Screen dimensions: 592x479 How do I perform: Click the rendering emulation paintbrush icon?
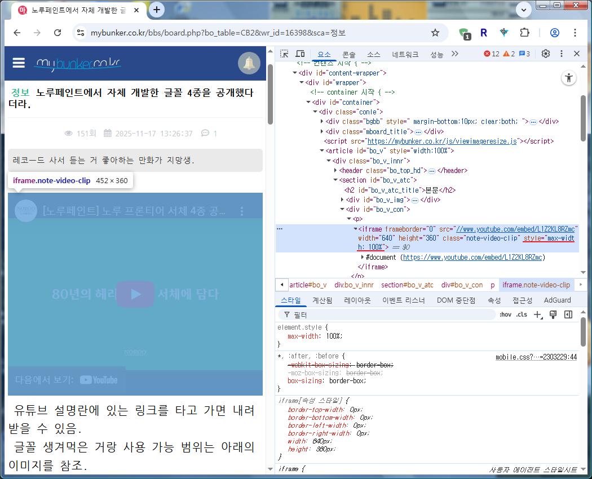pyautogui.click(x=553, y=314)
